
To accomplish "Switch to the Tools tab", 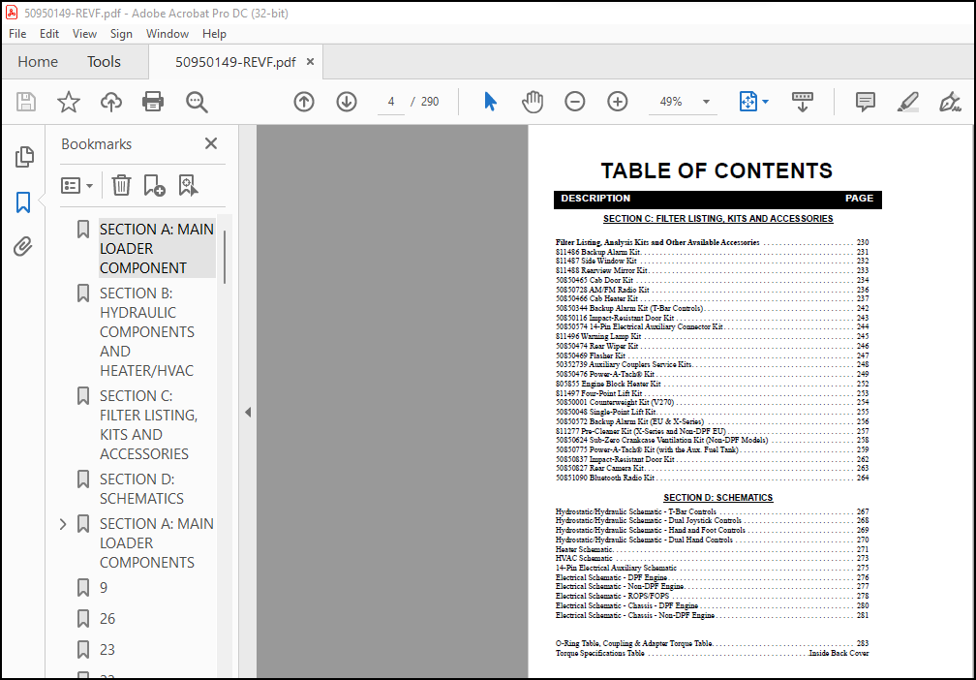I will coord(104,62).
